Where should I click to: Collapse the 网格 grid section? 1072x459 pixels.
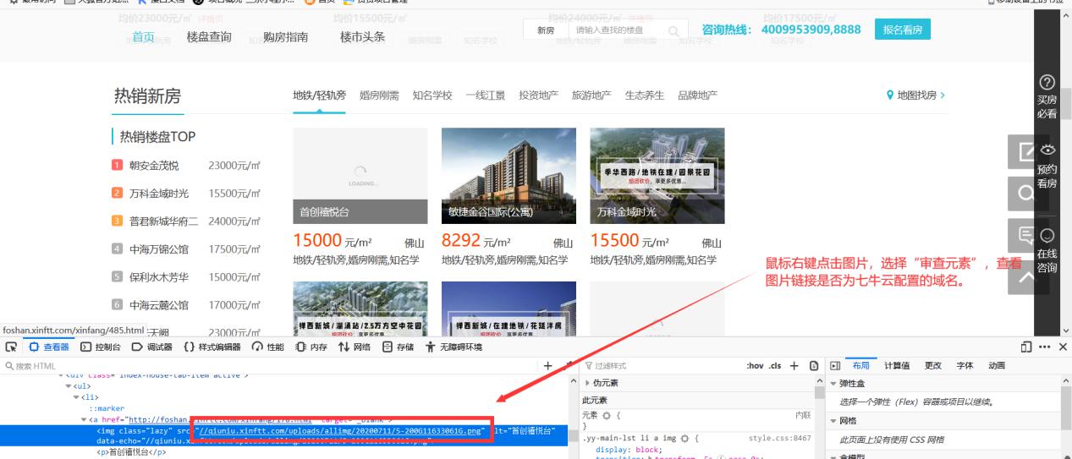click(x=833, y=420)
